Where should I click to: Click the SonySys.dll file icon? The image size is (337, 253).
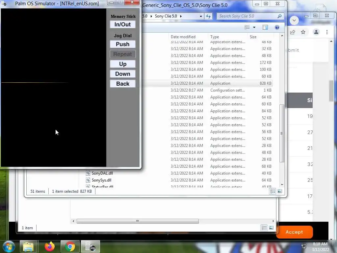coord(88,180)
